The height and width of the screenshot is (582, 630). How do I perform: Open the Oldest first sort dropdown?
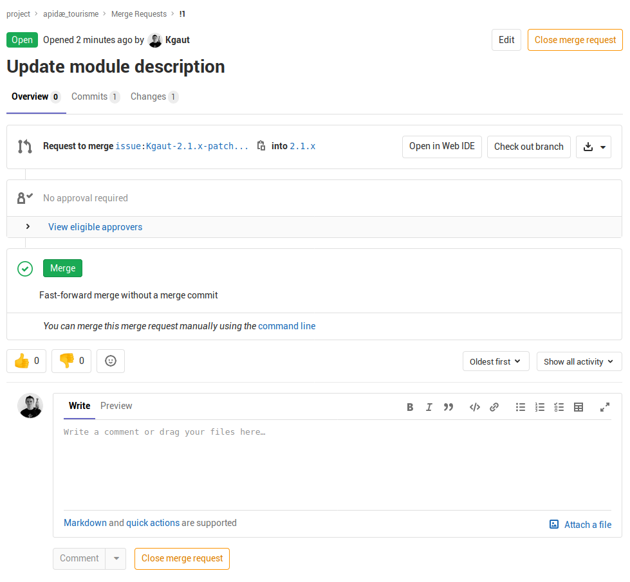click(x=496, y=361)
